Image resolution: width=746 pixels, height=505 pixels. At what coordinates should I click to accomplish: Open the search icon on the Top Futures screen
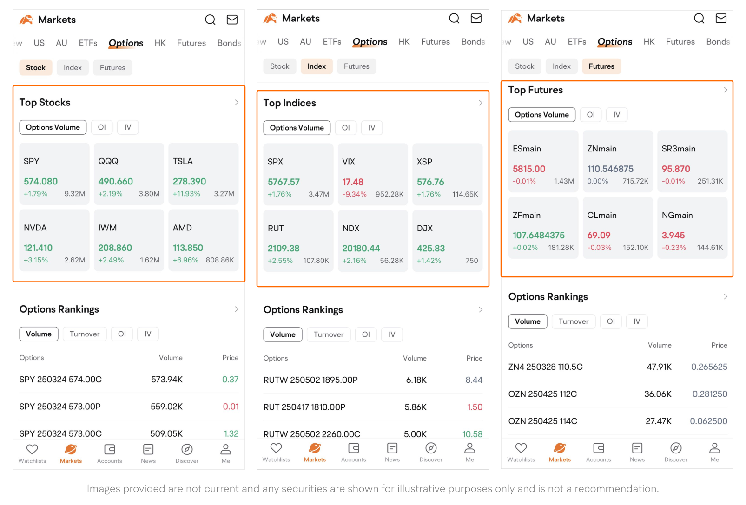pyautogui.click(x=699, y=19)
